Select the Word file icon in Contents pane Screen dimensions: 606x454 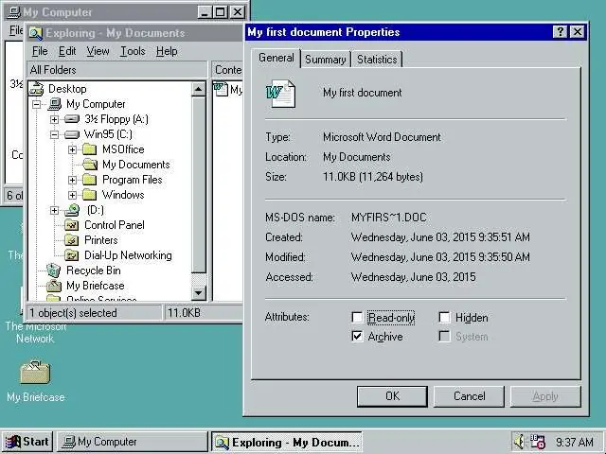pyautogui.click(x=221, y=90)
